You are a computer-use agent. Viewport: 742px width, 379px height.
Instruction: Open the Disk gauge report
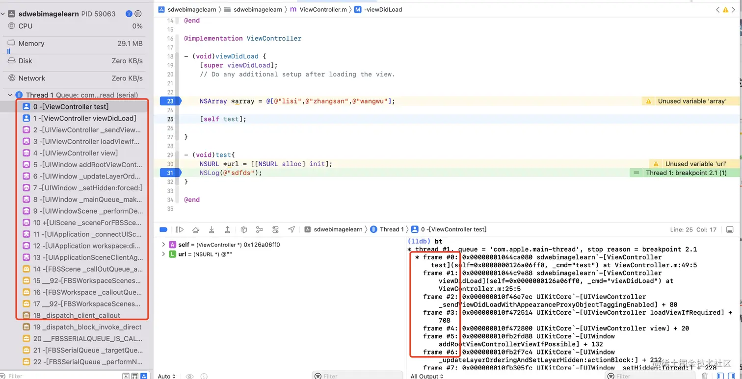coord(76,61)
